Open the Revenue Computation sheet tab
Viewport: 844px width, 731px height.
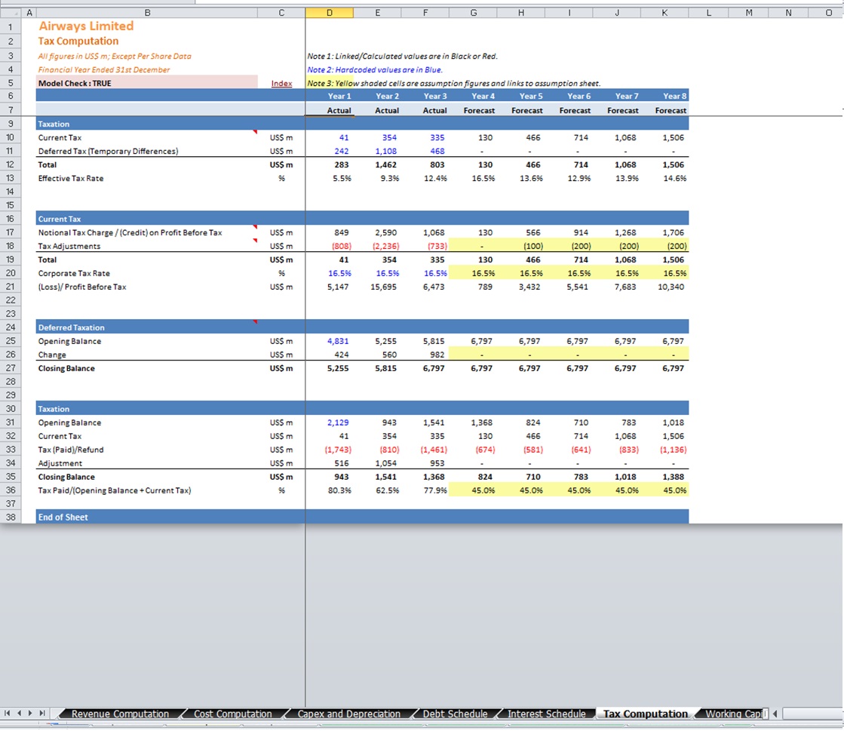(x=120, y=714)
